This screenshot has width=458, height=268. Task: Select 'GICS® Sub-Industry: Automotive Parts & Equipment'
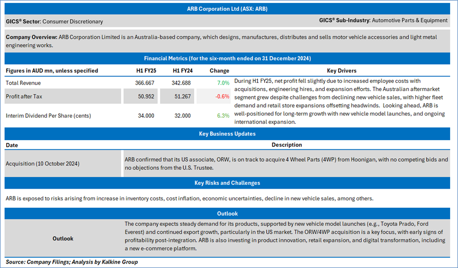coord(383,21)
